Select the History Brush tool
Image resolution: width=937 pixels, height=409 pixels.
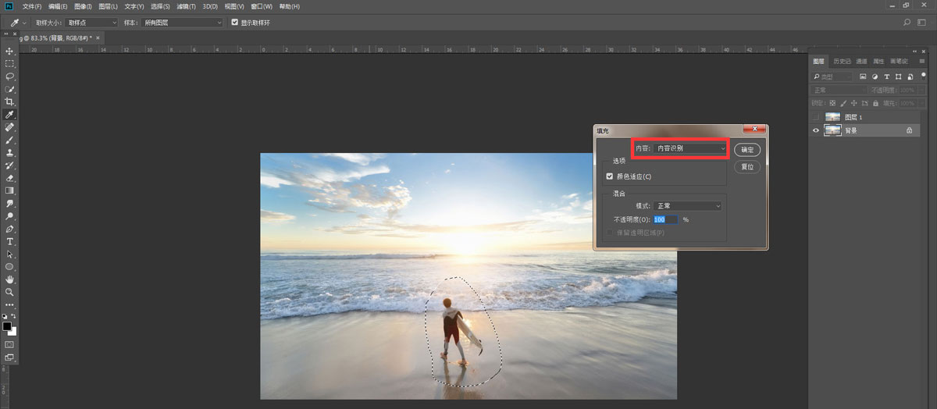pos(9,165)
